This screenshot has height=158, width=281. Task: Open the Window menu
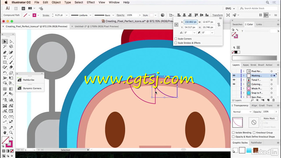pos(114,2)
